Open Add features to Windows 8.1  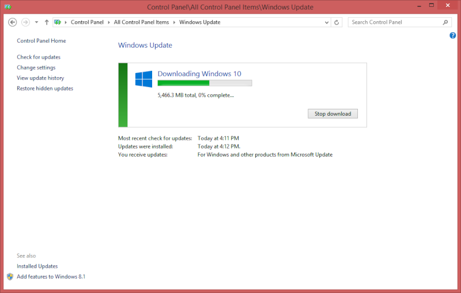51,276
